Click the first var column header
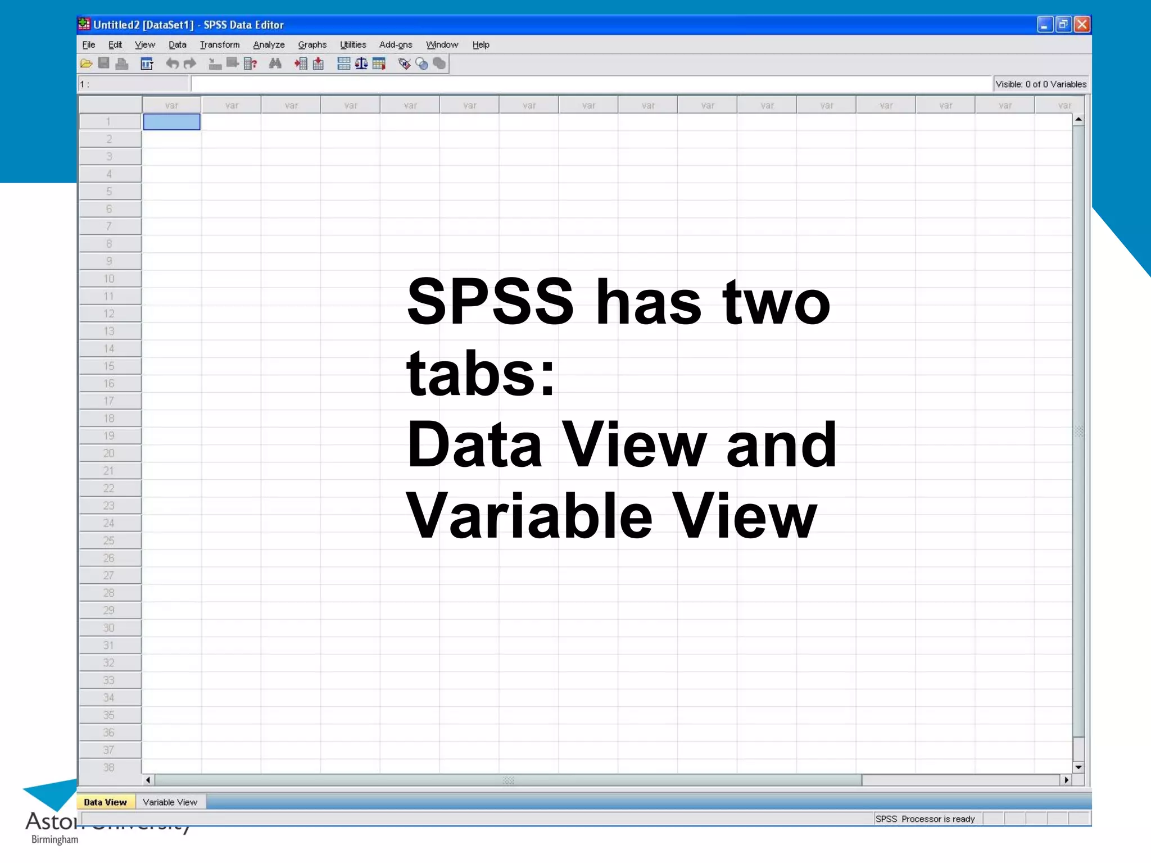The image size is (1151, 863). tap(171, 105)
